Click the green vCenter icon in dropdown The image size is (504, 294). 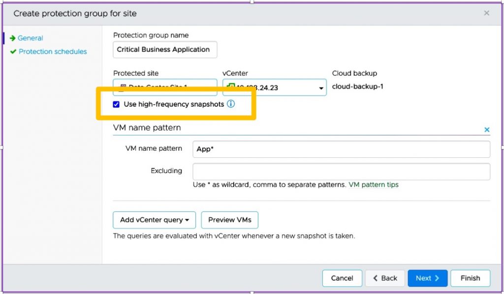pos(230,87)
